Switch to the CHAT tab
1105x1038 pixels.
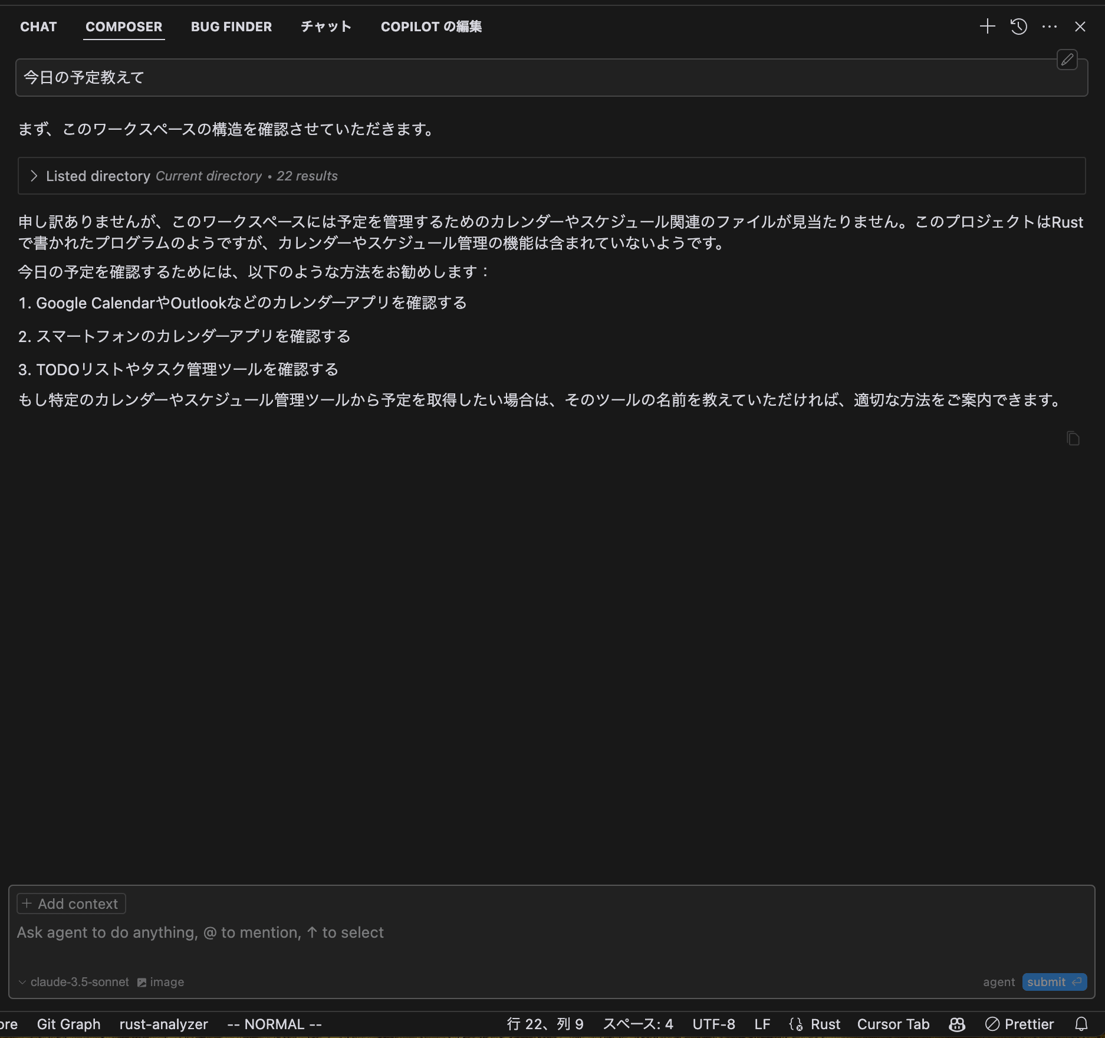[x=38, y=27]
